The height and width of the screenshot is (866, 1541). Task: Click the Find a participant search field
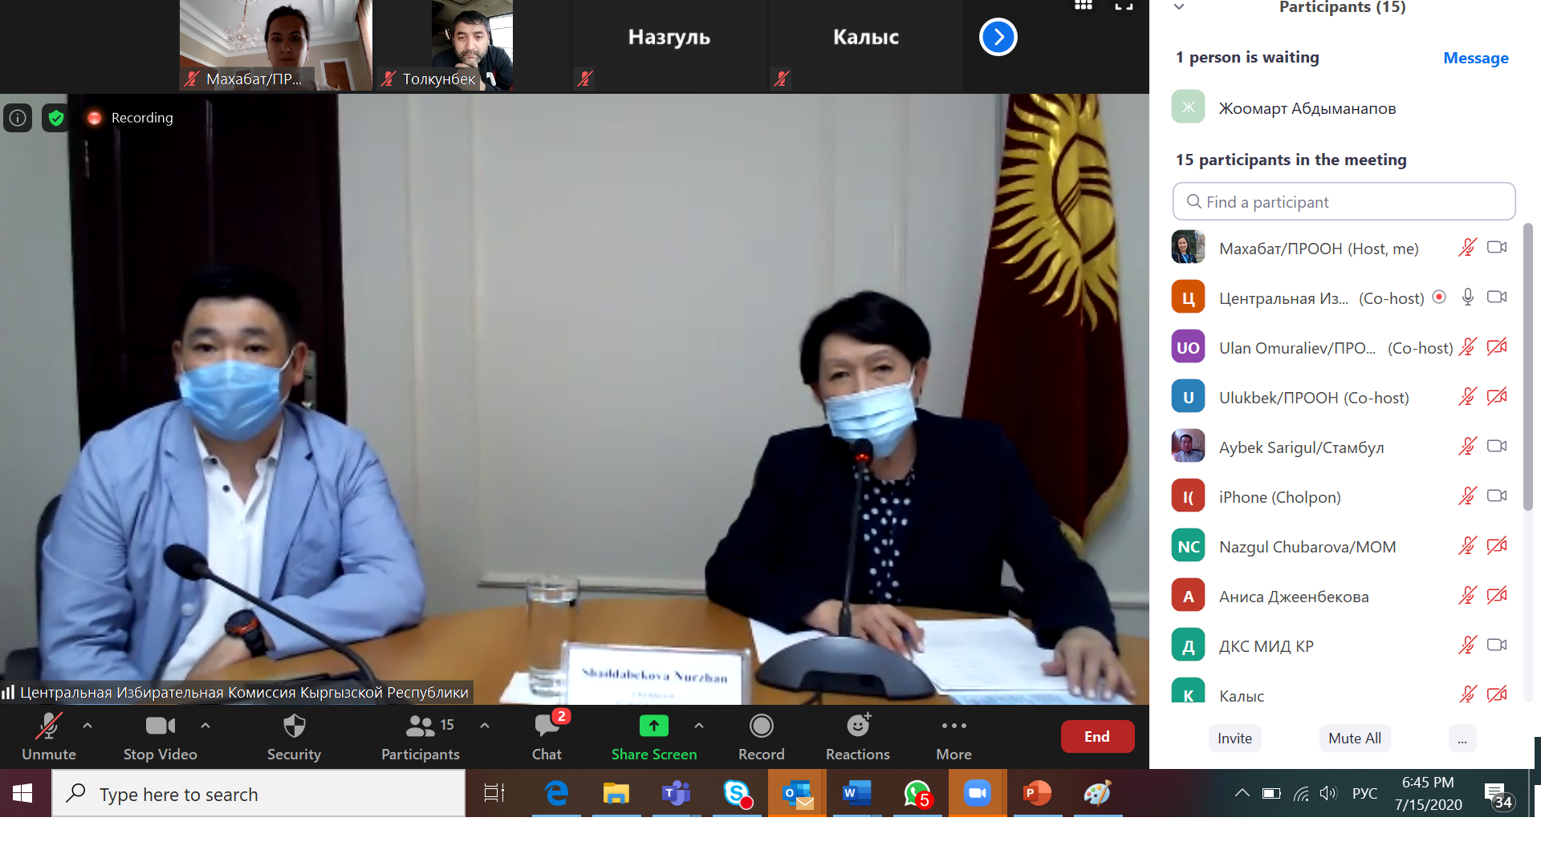point(1344,202)
